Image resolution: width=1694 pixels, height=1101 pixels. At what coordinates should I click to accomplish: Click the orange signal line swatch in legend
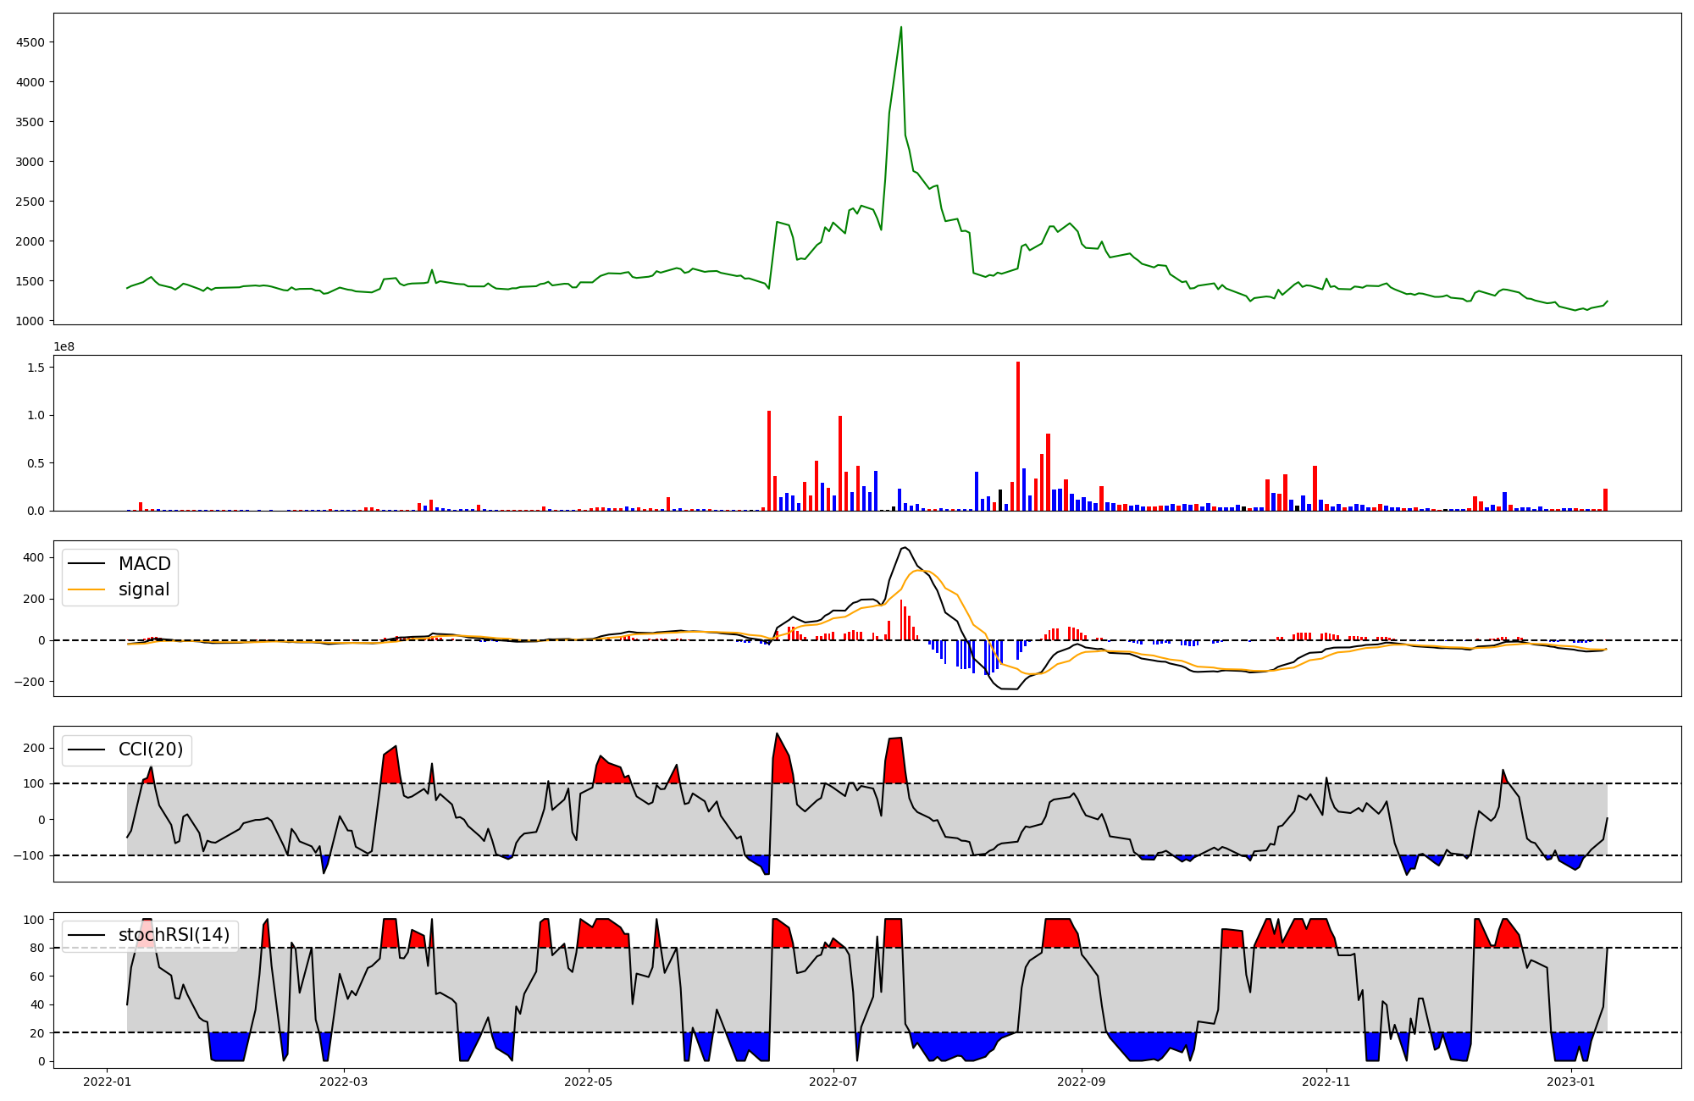pyautogui.click(x=86, y=589)
